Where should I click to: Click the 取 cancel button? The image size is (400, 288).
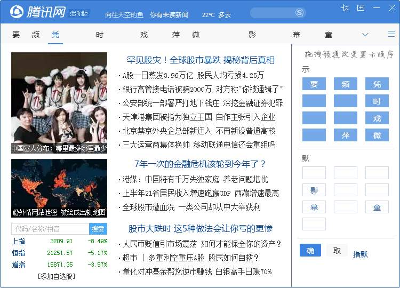[x=337, y=251]
